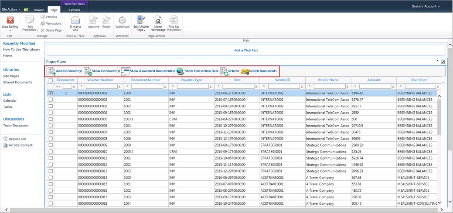The image size is (453, 213).
Task: Select the Page ribbon tab
Action: [54, 10]
